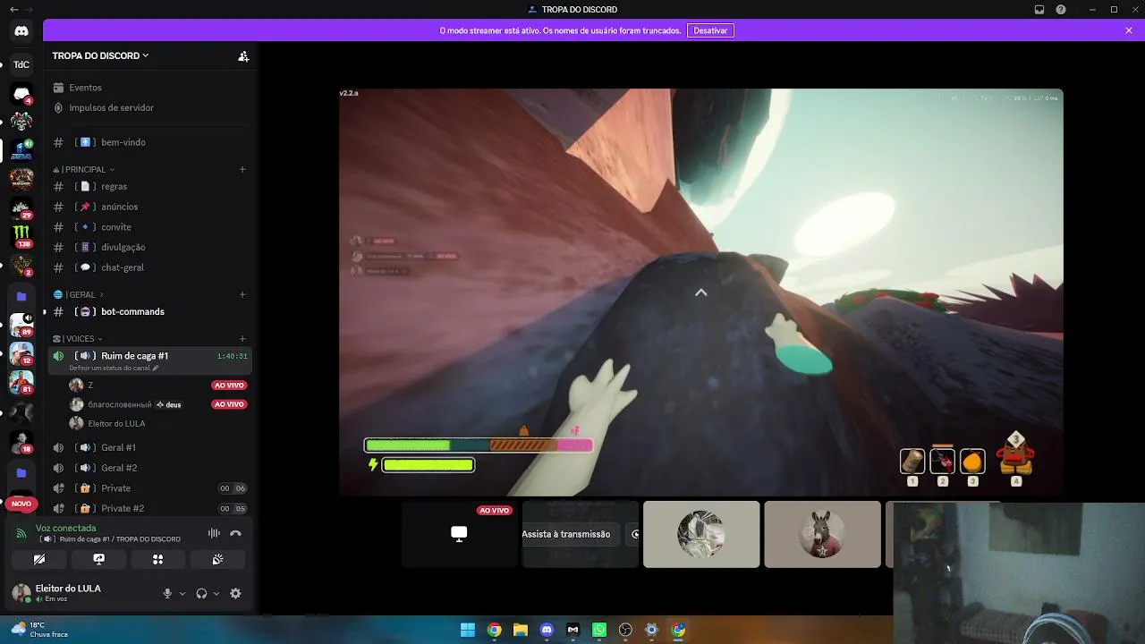Viewport: 1145px width, 644px height.
Task: Open Discord direct messages home icon
Action: tap(21, 31)
